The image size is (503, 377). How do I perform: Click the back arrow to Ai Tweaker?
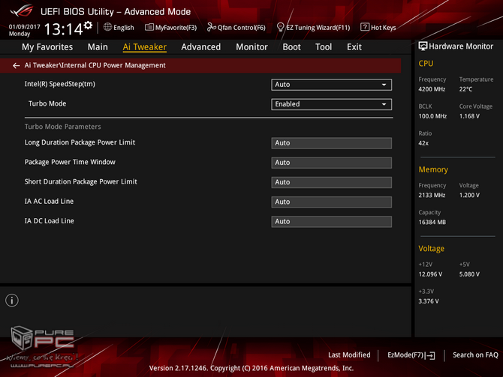tap(16, 65)
